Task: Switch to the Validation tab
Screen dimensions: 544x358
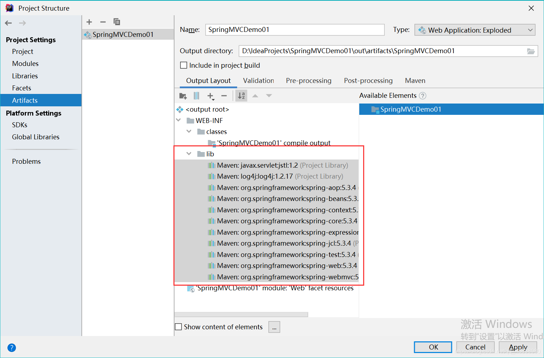Action: pyautogui.click(x=258, y=81)
